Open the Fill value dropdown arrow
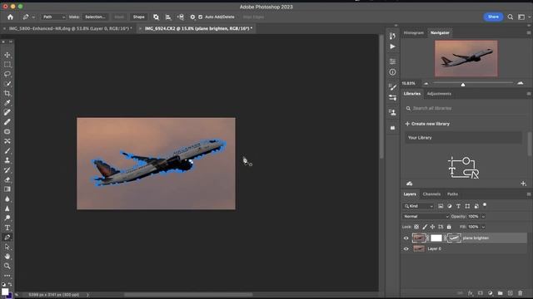 point(483,227)
